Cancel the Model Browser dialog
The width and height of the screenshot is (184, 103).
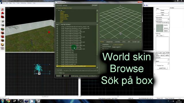[x=59, y=76]
